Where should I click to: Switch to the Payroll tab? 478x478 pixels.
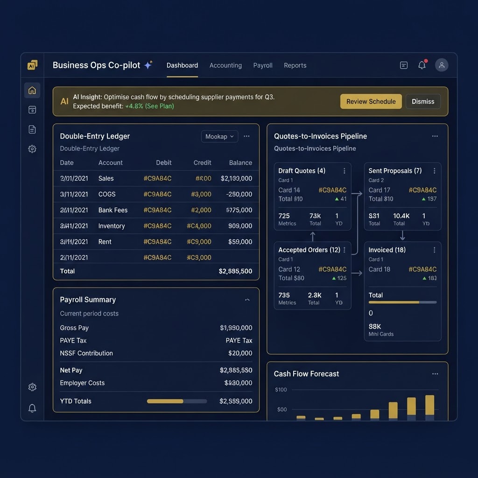pos(263,65)
